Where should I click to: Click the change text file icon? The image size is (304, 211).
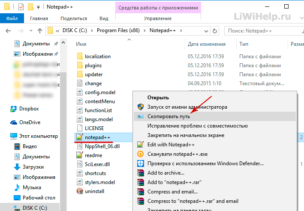coord(80,83)
